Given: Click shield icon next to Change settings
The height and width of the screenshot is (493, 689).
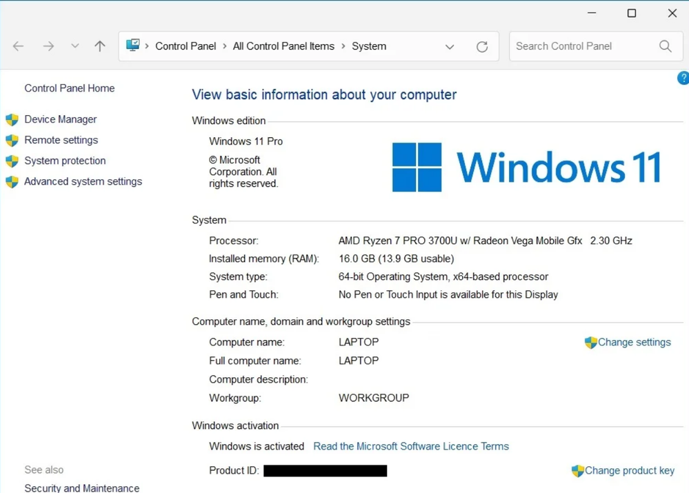Looking at the screenshot, I should (591, 342).
